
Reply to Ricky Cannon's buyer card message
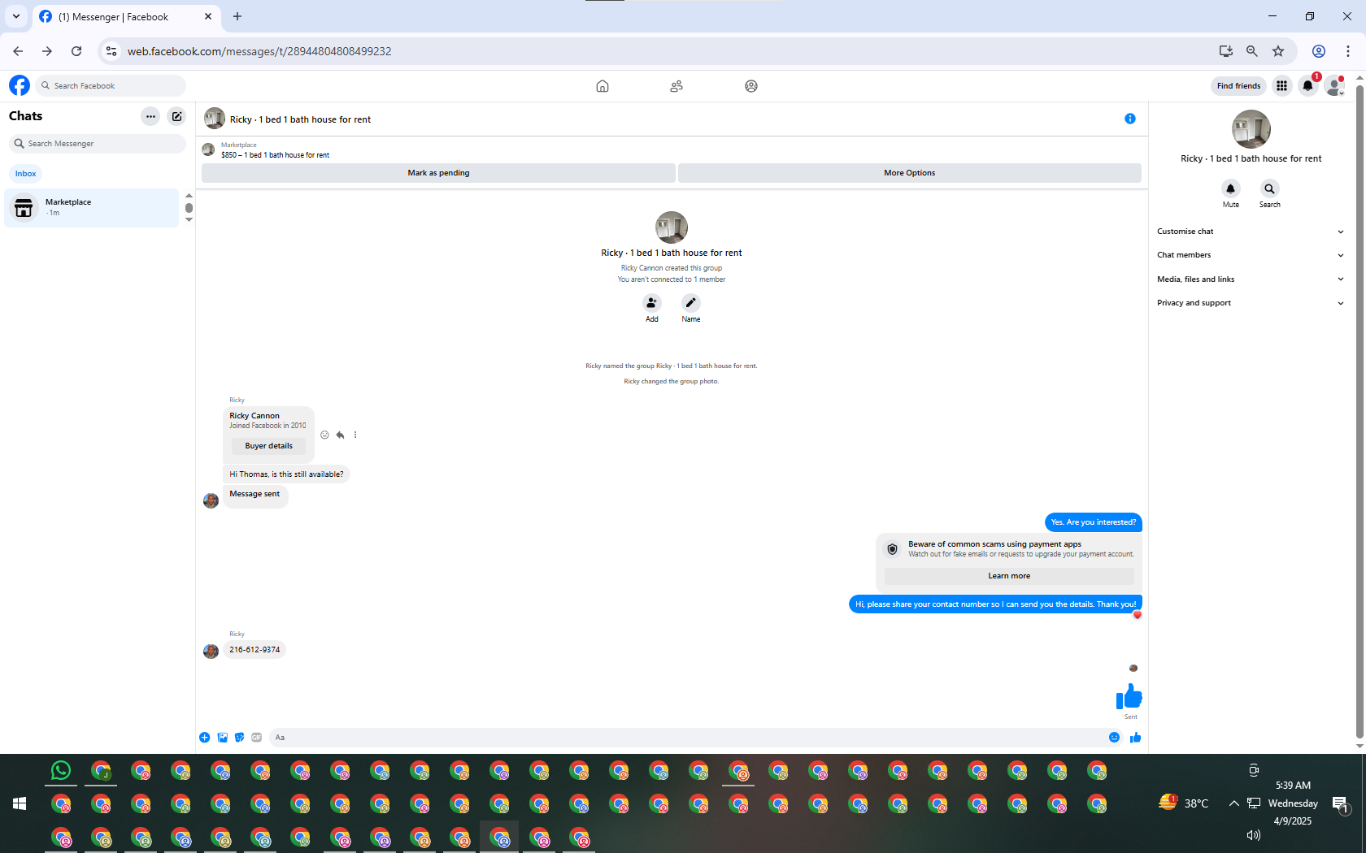[x=340, y=435]
